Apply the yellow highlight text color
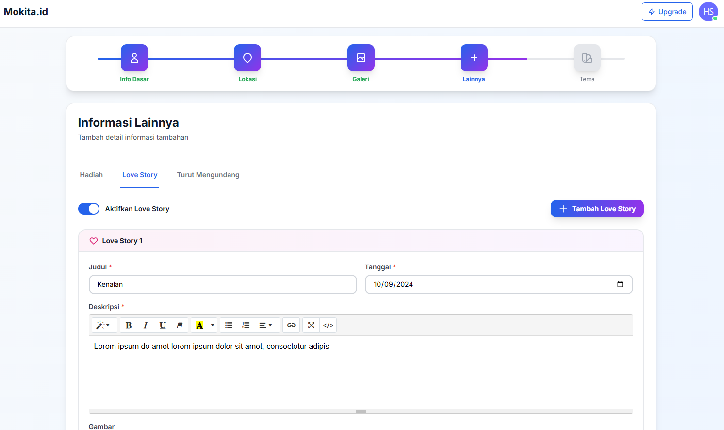 pyautogui.click(x=199, y=325)
